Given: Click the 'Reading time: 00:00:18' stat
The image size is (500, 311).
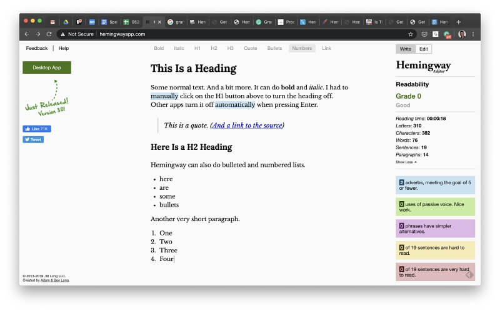Looking at the screenshot, I should (x=421, y=119).
